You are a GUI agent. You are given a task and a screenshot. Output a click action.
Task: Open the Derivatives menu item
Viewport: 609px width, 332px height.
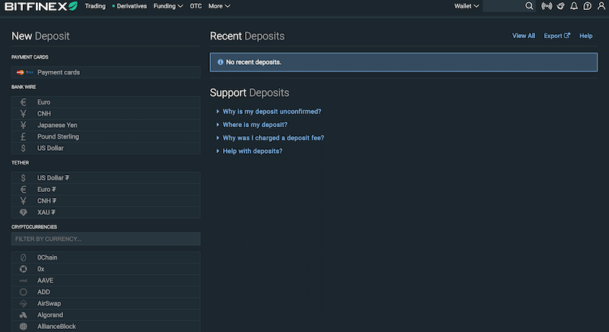pos(129,6)
